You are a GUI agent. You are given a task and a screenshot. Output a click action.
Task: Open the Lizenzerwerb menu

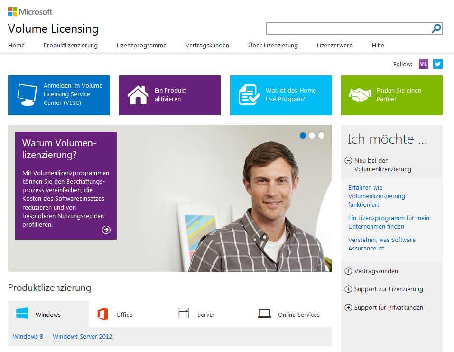click(x=335, y=46)
